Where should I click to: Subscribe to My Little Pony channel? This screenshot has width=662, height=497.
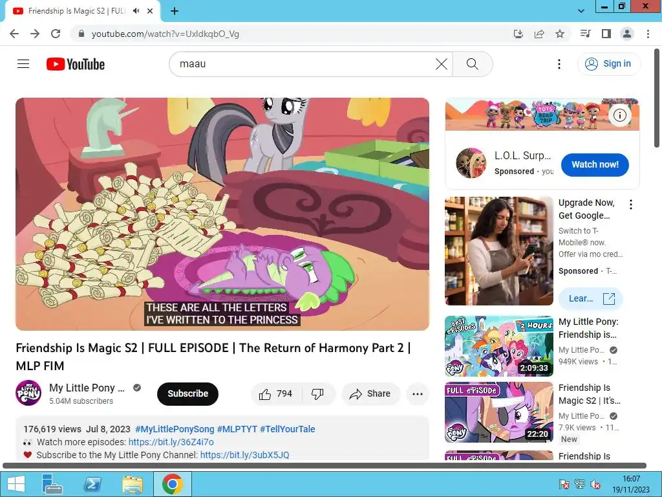click(187, 393)
